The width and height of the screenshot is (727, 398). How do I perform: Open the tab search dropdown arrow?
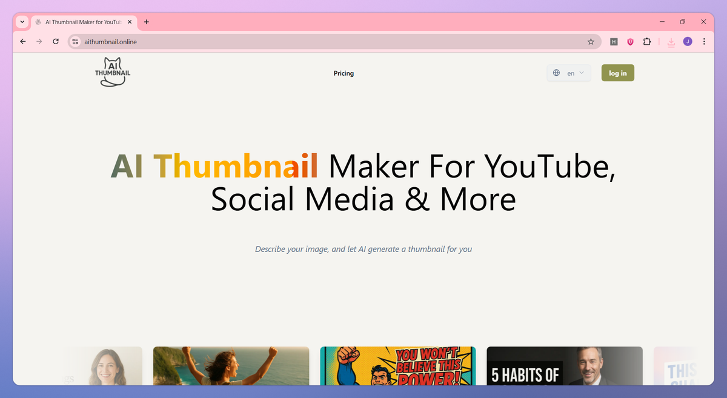click(22, 22)
